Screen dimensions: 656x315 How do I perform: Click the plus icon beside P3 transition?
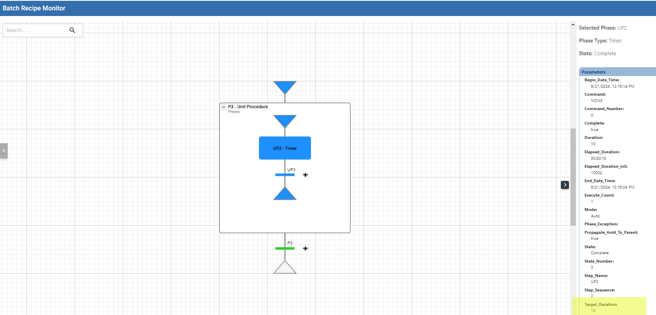(x=305, y=249)
